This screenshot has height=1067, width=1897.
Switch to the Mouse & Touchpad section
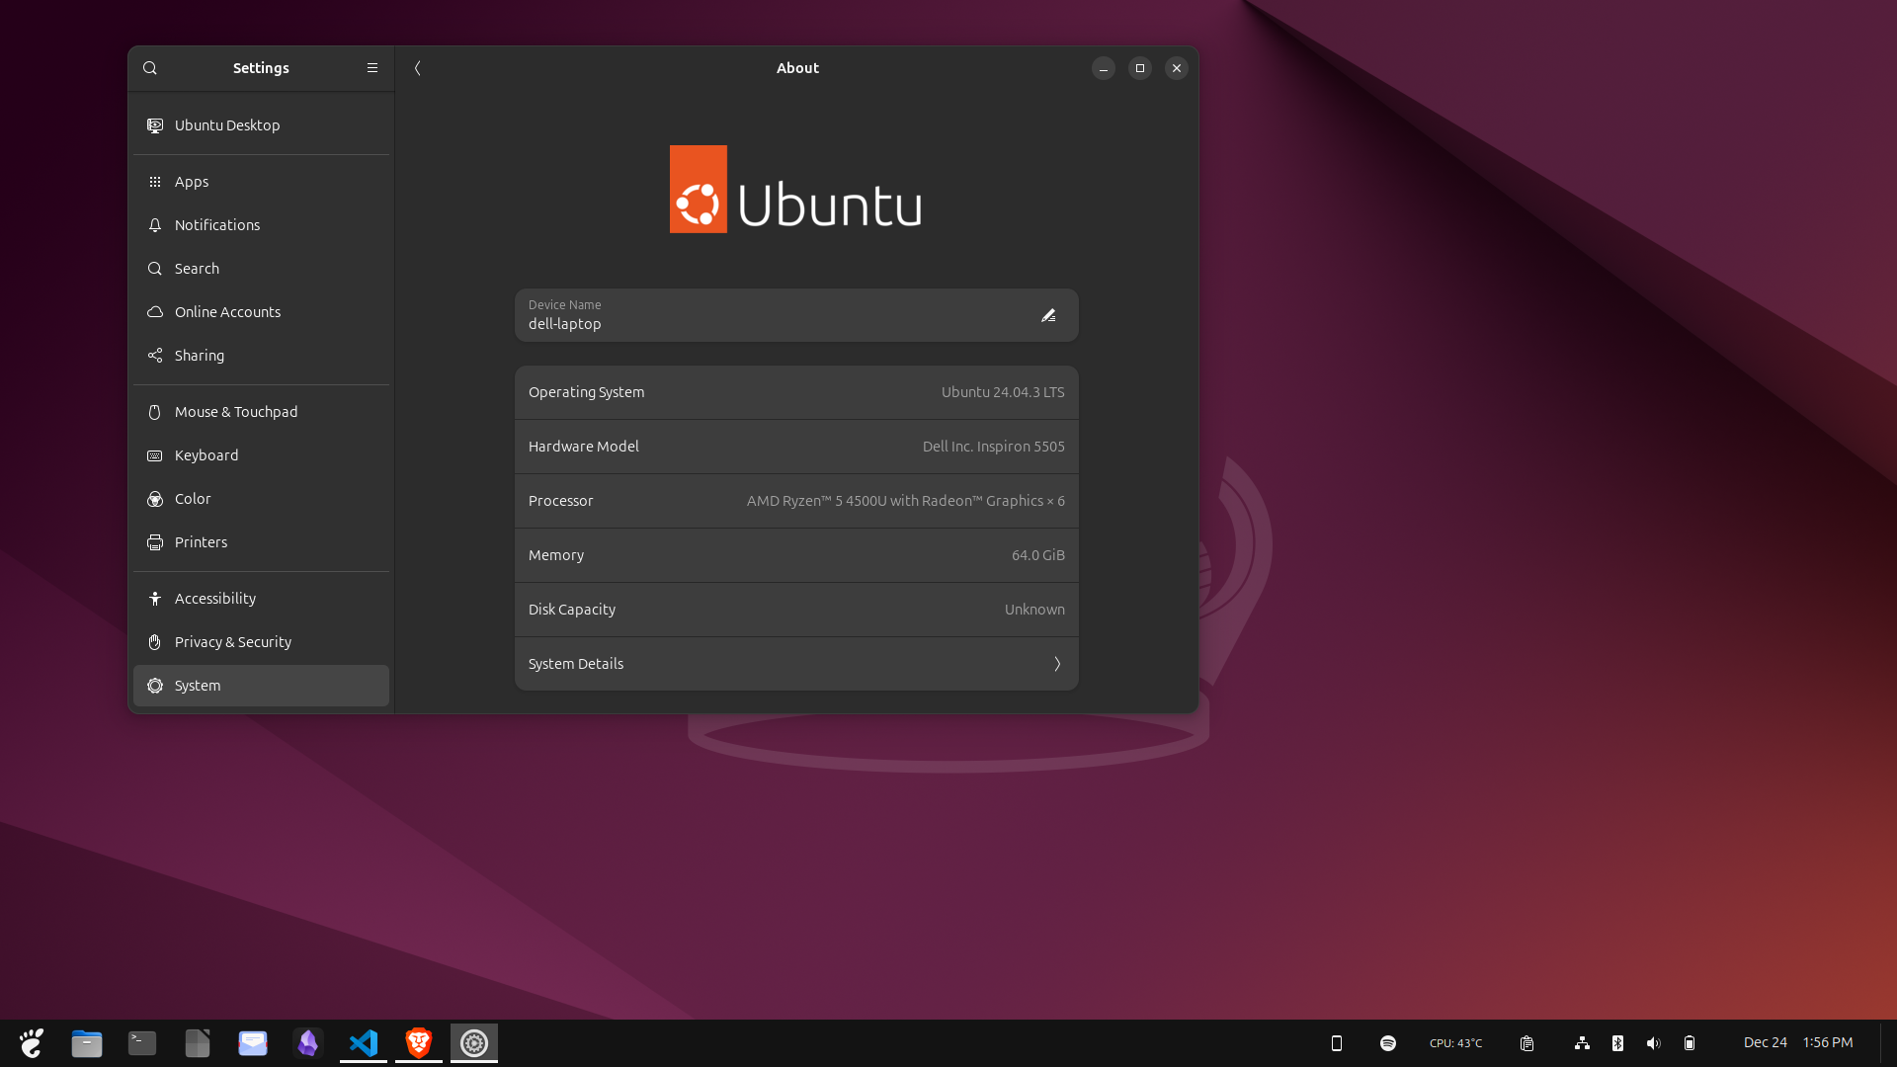pos(154,412)
